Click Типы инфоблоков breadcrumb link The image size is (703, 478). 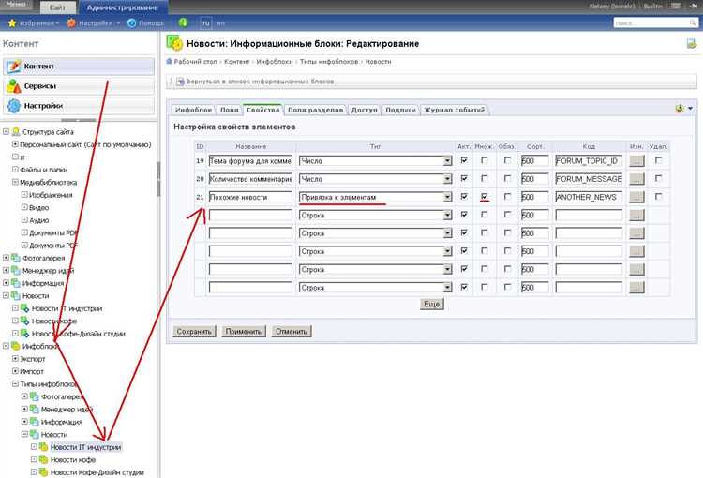tap(329, 62)
